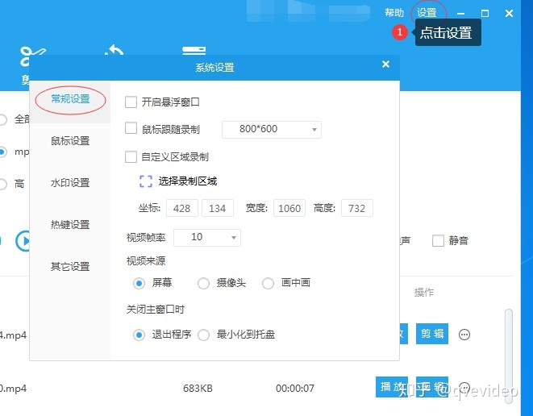Click the 683KB file size text
This screenshot has width=533, height=416.
198,388
